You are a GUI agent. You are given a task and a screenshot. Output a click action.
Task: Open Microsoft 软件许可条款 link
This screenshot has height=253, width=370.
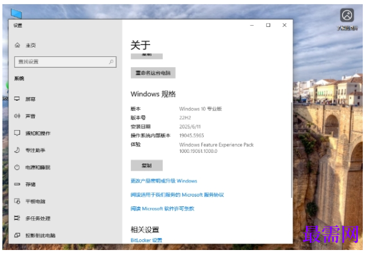(162, 209)
